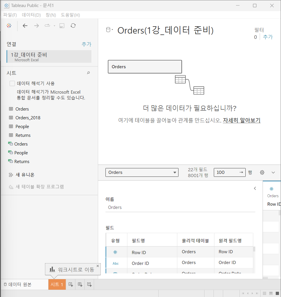Show sheet sorter grid icon
The image size is (281, 297).
tap(265, 293)
